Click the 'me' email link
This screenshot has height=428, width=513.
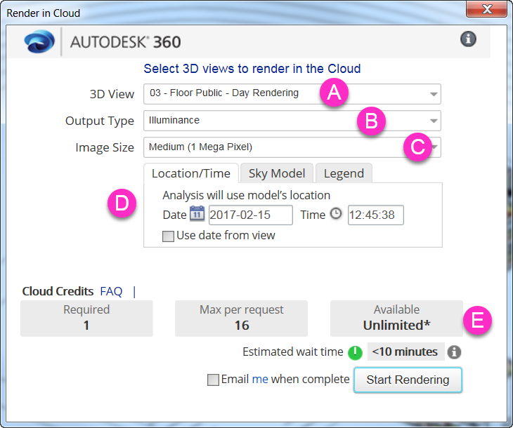(x=260, y=379)
